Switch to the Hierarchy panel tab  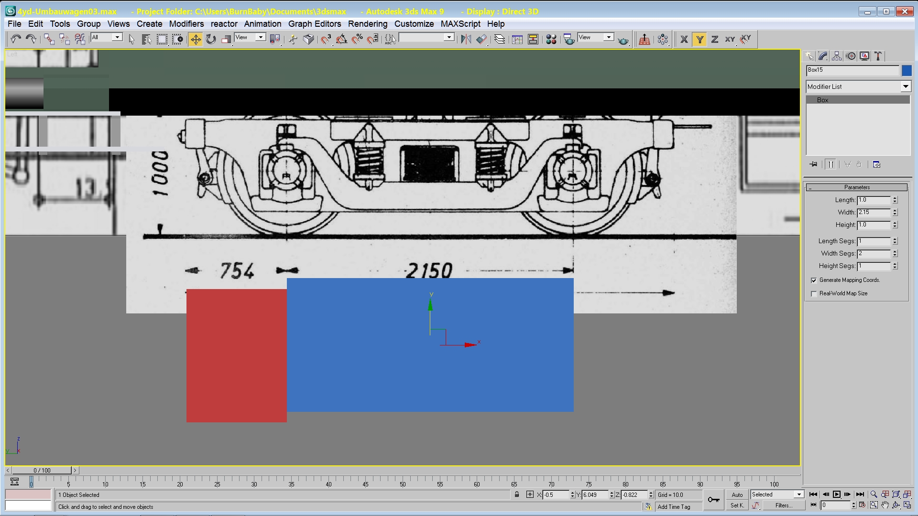coord(837,56)
